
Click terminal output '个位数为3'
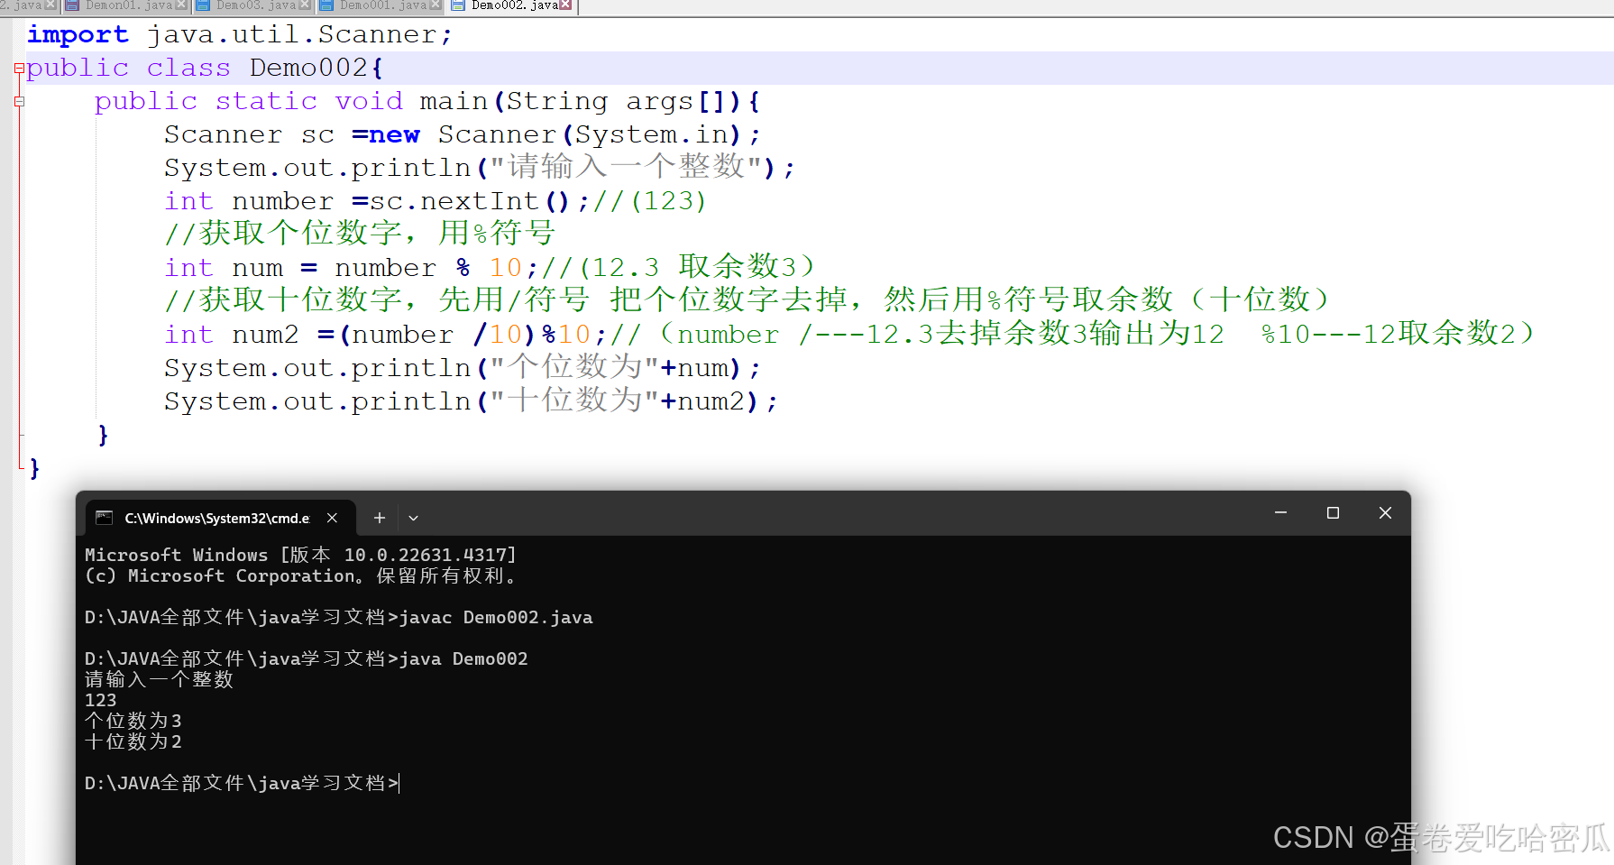[133, 721]
